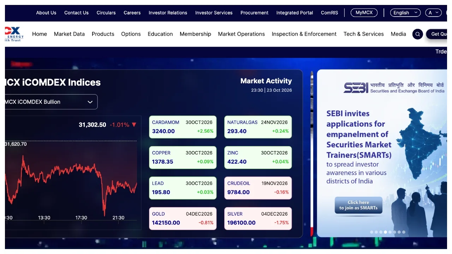Click the Get Quote button
Viewport: 452px width, 254px height.
point(437,34)
